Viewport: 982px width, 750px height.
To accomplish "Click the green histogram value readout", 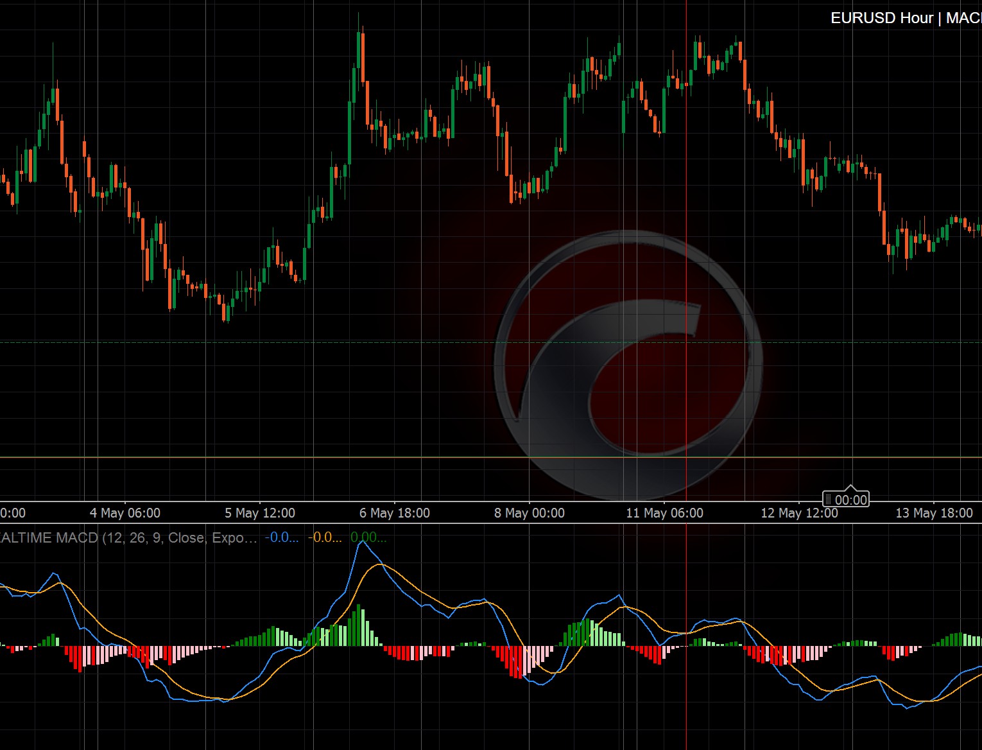I will (x=368, y=537).
